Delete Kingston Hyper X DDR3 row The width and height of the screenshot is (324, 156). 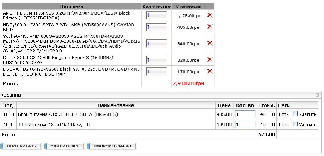[210, 59]
